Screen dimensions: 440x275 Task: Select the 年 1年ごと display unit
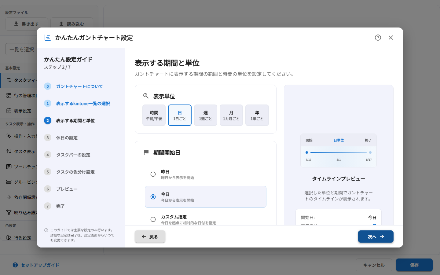click(257, 115)
